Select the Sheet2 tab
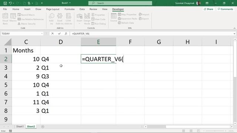Screen dimensions: 237x133 pos(31,126)
